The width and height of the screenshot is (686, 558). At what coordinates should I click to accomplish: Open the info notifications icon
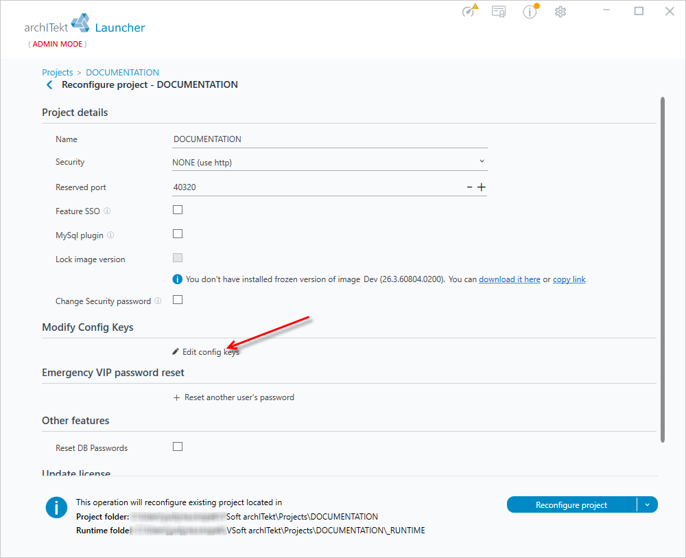[531, 11]
